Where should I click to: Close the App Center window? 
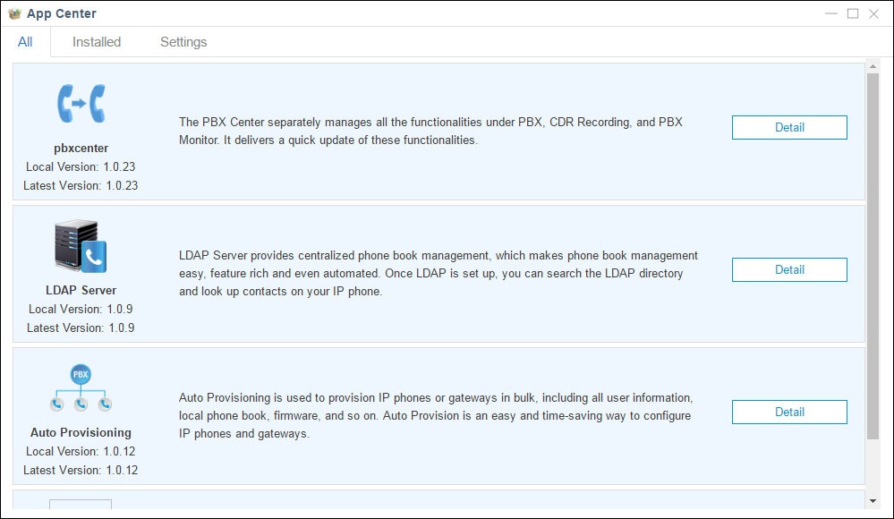(x=874, y=13)
